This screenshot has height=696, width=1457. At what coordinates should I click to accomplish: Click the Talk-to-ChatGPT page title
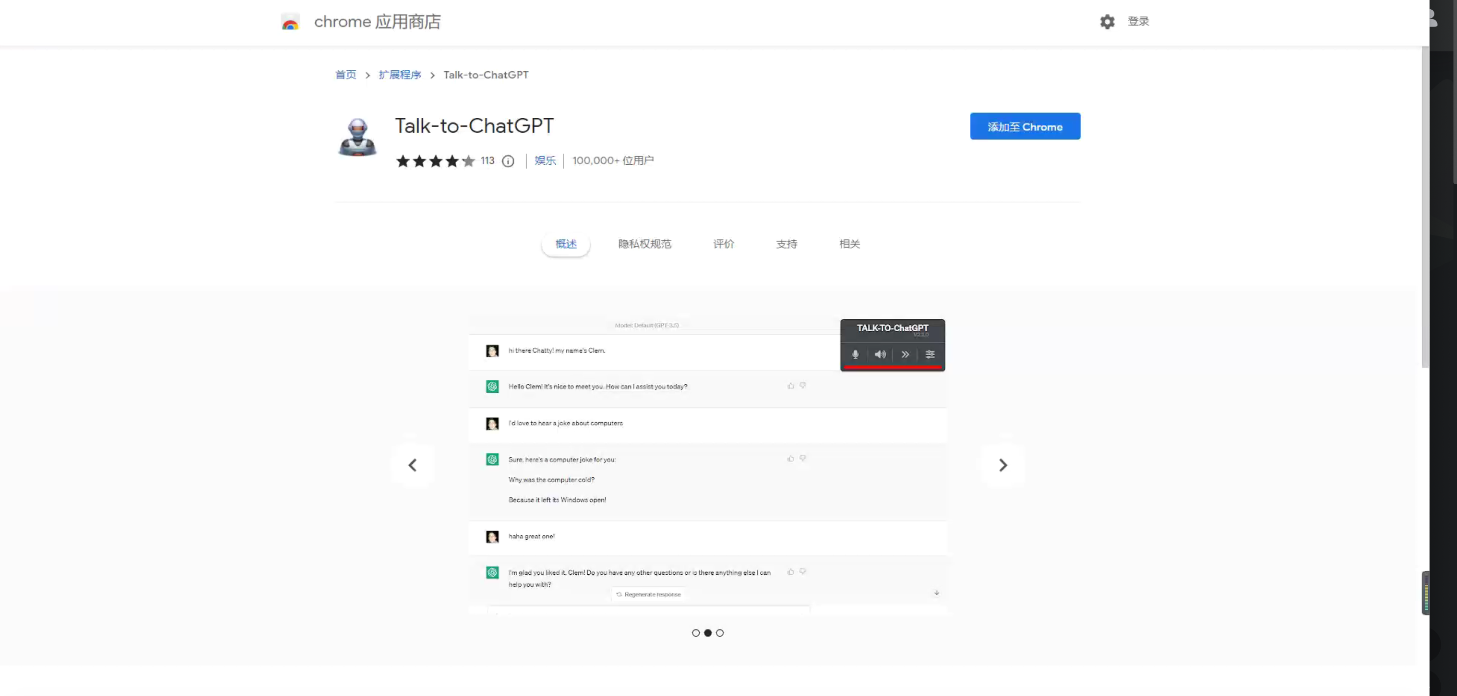pos(474,125)
